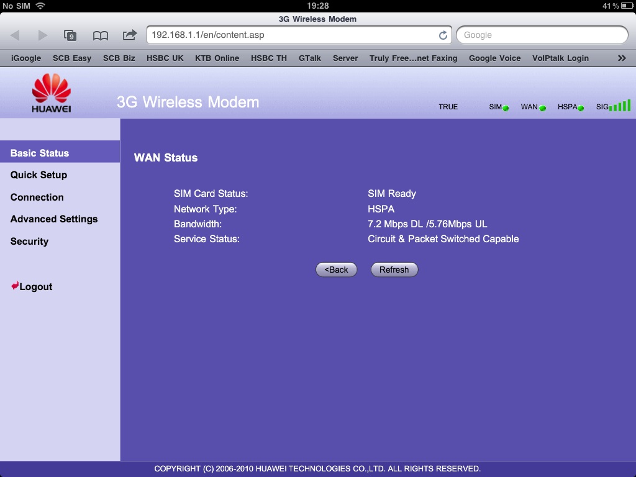This screenshot has width=636, height=477.
Task: Open the HSBC UK bookmark
Action: point(165,58)
